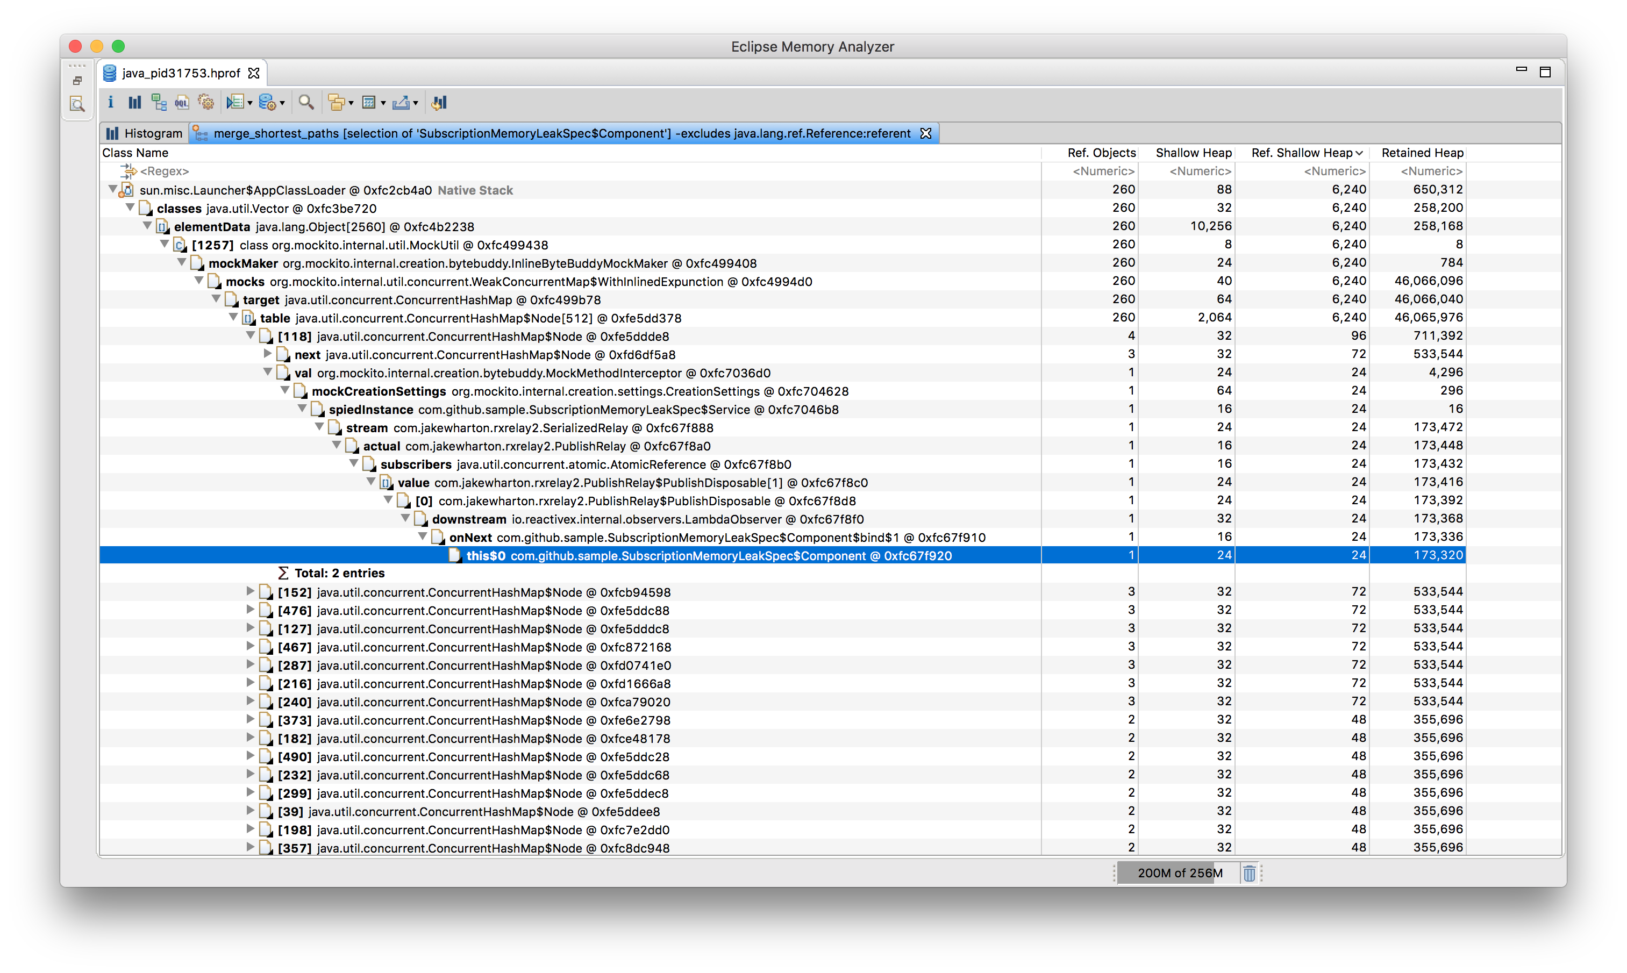The height and width of the screenshot is (973, 1627).
Task: Select the this$0 Component @ 0xfc67f920 row
Action: [x=782, y=555]
